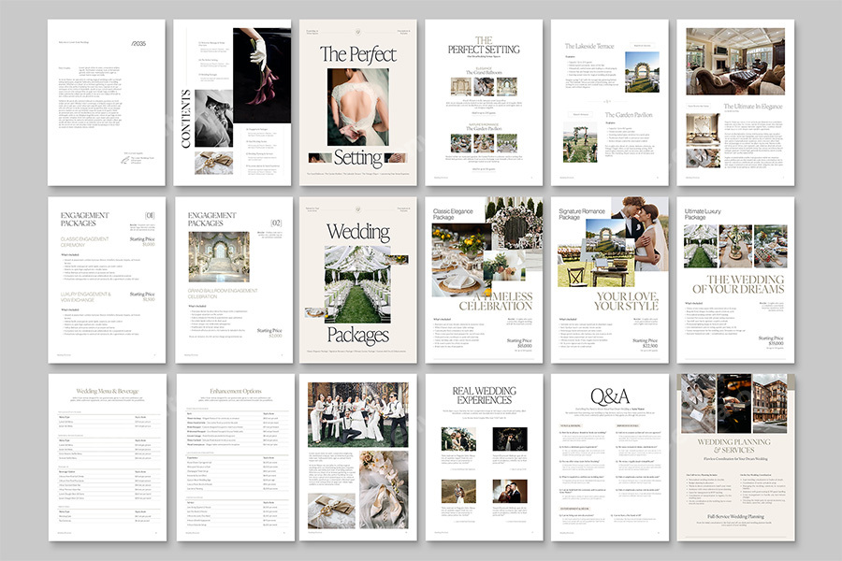Screen dimensions: 842x561
Task: Click "The Garden Pavilion" heading
Action: 630,116
